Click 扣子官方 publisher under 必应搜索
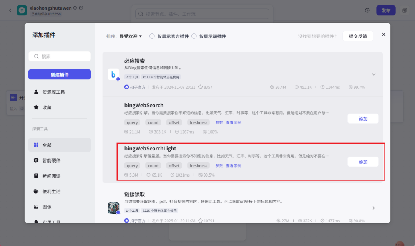This screenshot has width=415, height=246. click(x=135, y=87)
